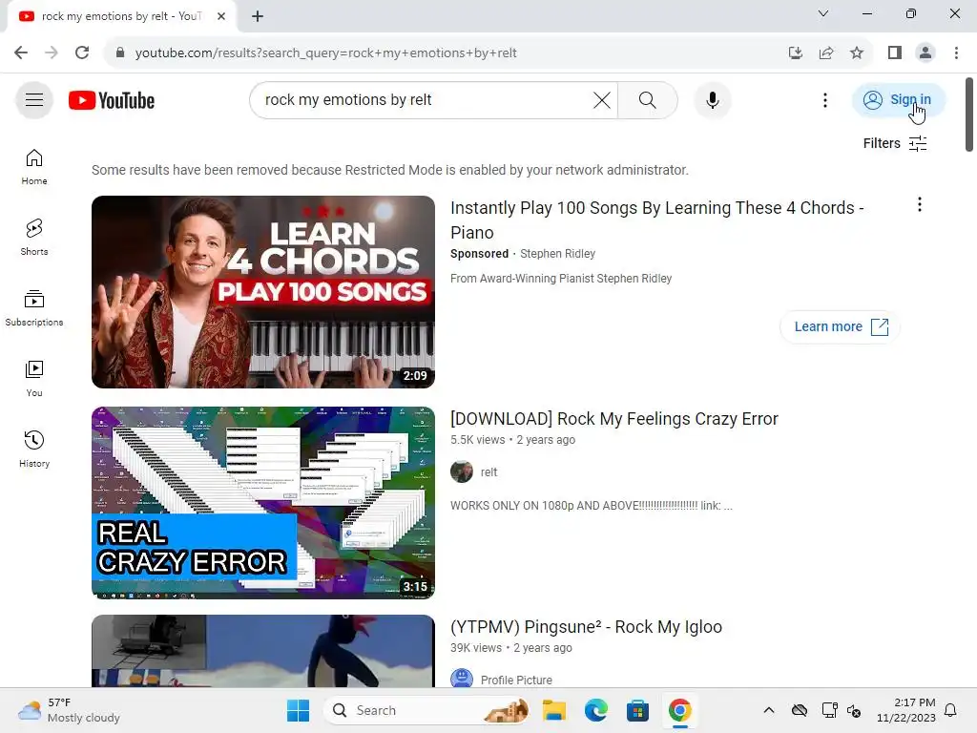The image size is (977, 733).
Task: Open more options for the sponsored video
Action: 919,204
